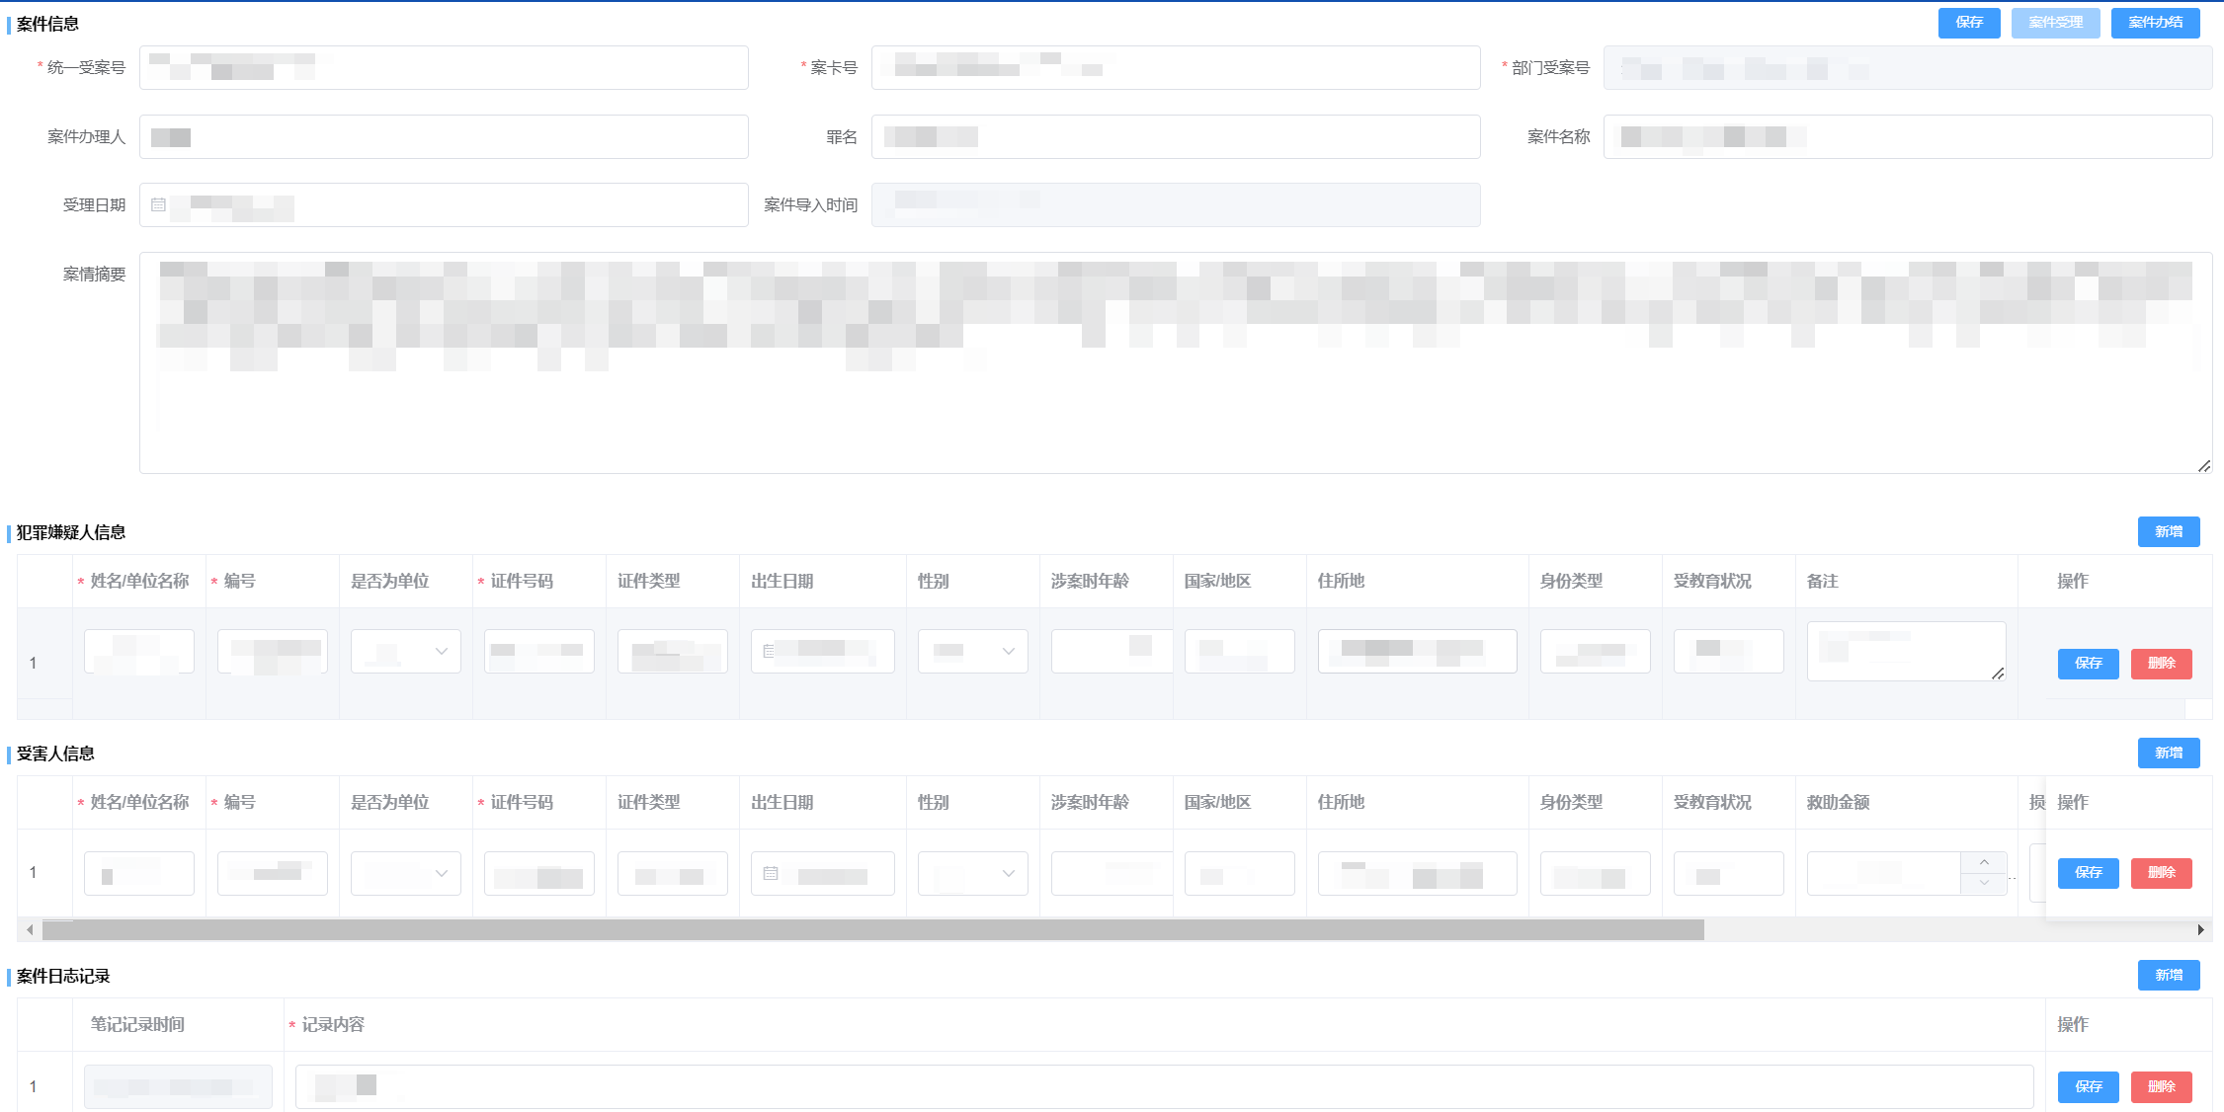Click the 案件名称 input field
This screenshot has width=2224, height=1112.
point(1907,136)
